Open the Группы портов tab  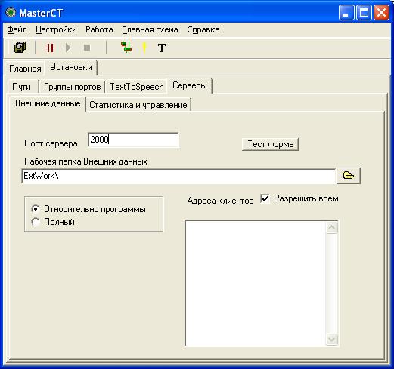(73, 87)
